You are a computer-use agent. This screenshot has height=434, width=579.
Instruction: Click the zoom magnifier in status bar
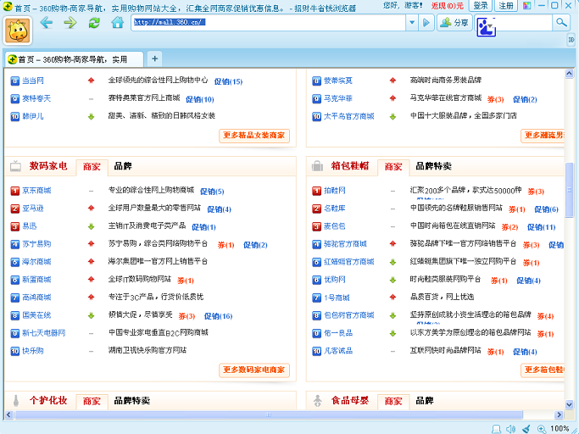(x=542, y=428)
